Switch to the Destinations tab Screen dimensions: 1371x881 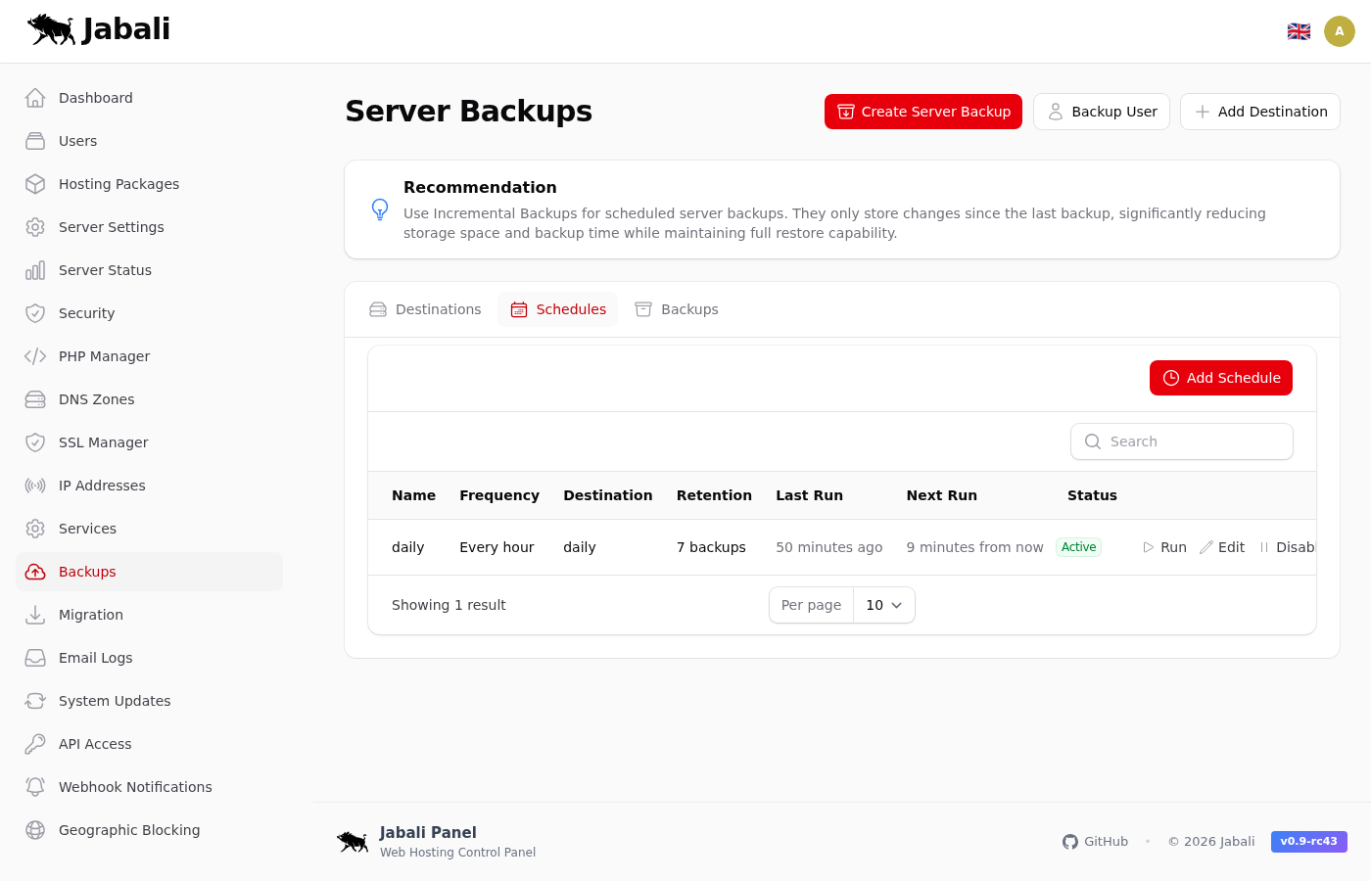[426, 309]
